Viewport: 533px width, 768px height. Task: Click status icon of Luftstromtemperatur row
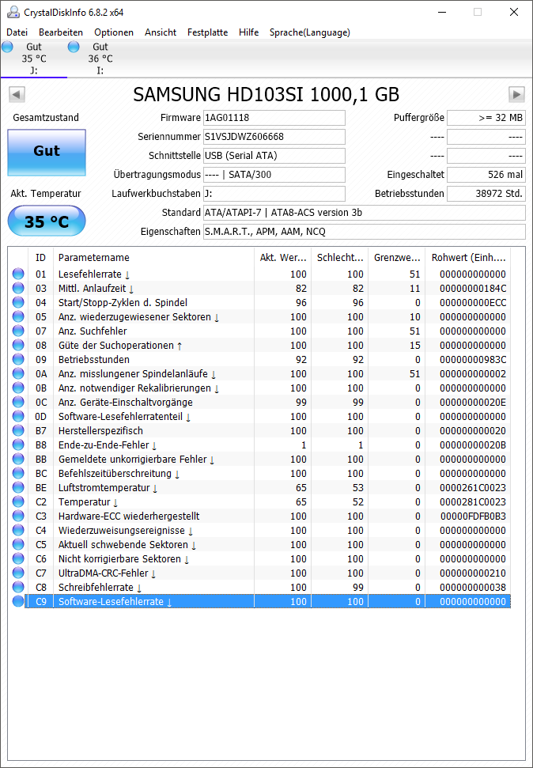pyautogui.click(x=18, y=487)
